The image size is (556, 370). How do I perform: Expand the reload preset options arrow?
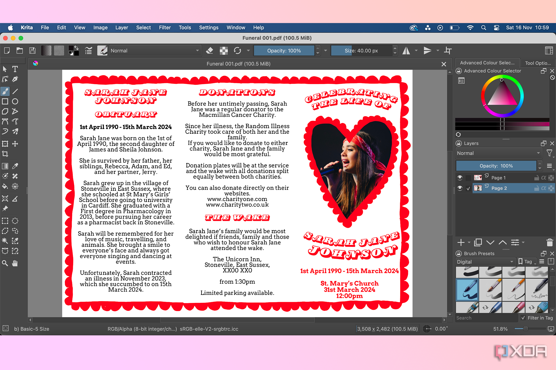point(248,50)
